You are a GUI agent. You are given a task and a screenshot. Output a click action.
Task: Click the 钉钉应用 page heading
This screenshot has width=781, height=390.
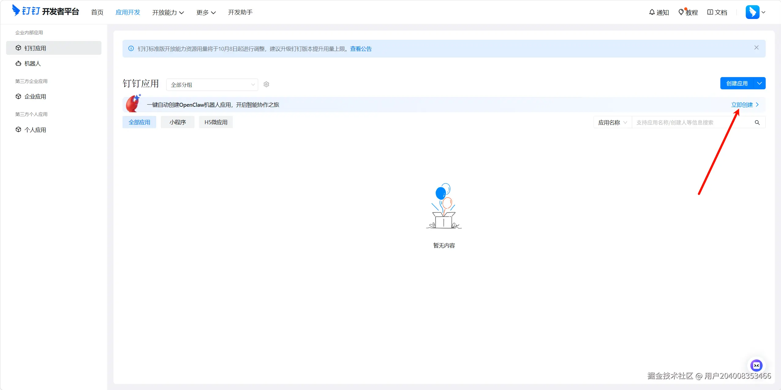point(141,84)
